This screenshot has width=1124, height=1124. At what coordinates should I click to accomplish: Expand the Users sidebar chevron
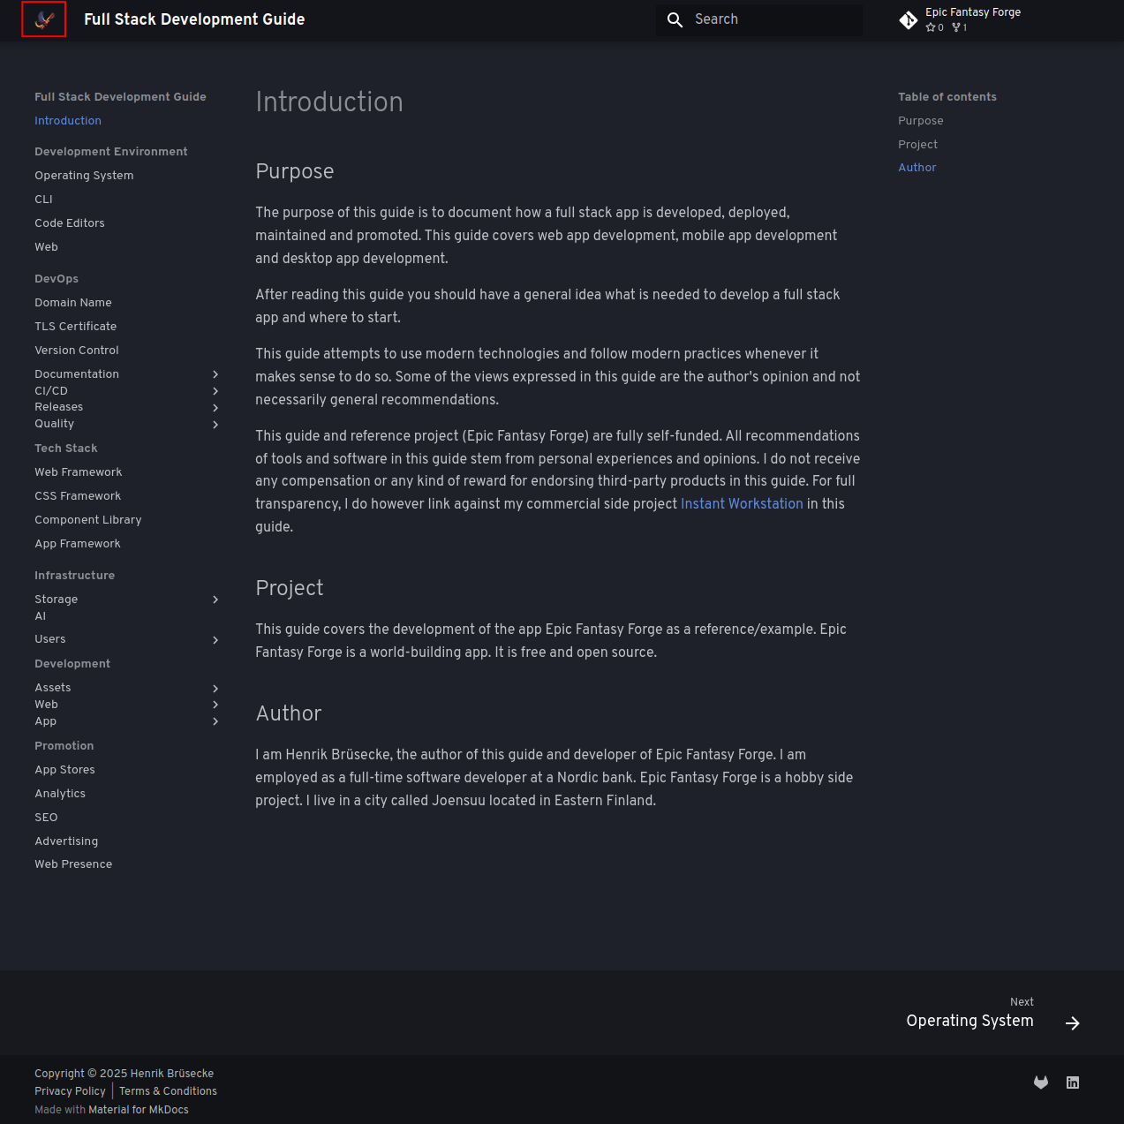[x=215, y=640]
